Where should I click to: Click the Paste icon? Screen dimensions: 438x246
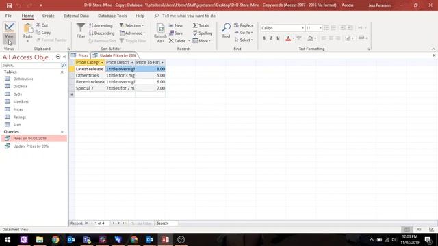click(27, 28)
